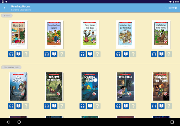
Task: Tap the headphones listen icon under Charly Did It
Action: tap(11, 54)
